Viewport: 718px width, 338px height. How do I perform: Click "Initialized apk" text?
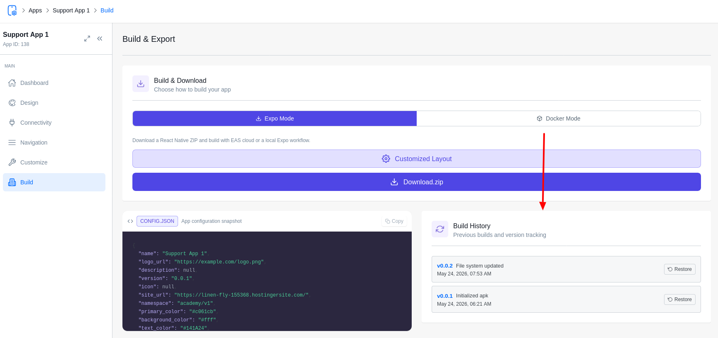click(x=472, y=296)
